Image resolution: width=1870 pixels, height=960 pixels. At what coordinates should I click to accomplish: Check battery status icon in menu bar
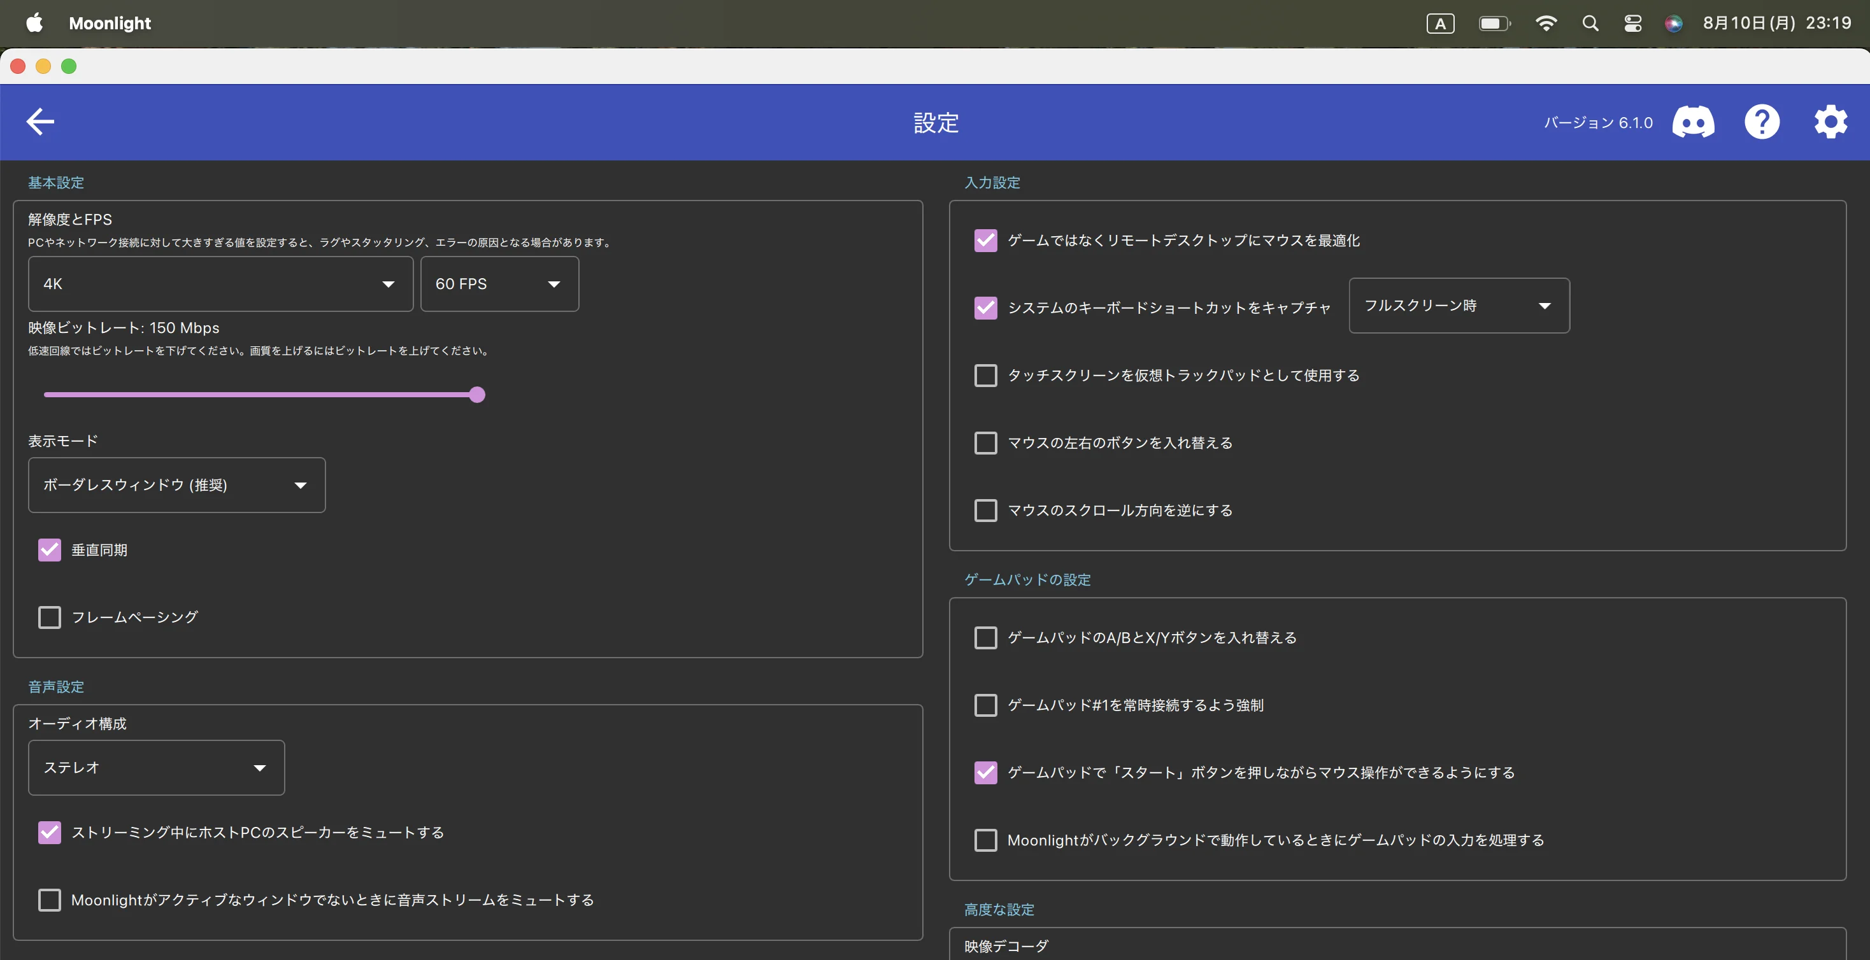click(1494, 23)
